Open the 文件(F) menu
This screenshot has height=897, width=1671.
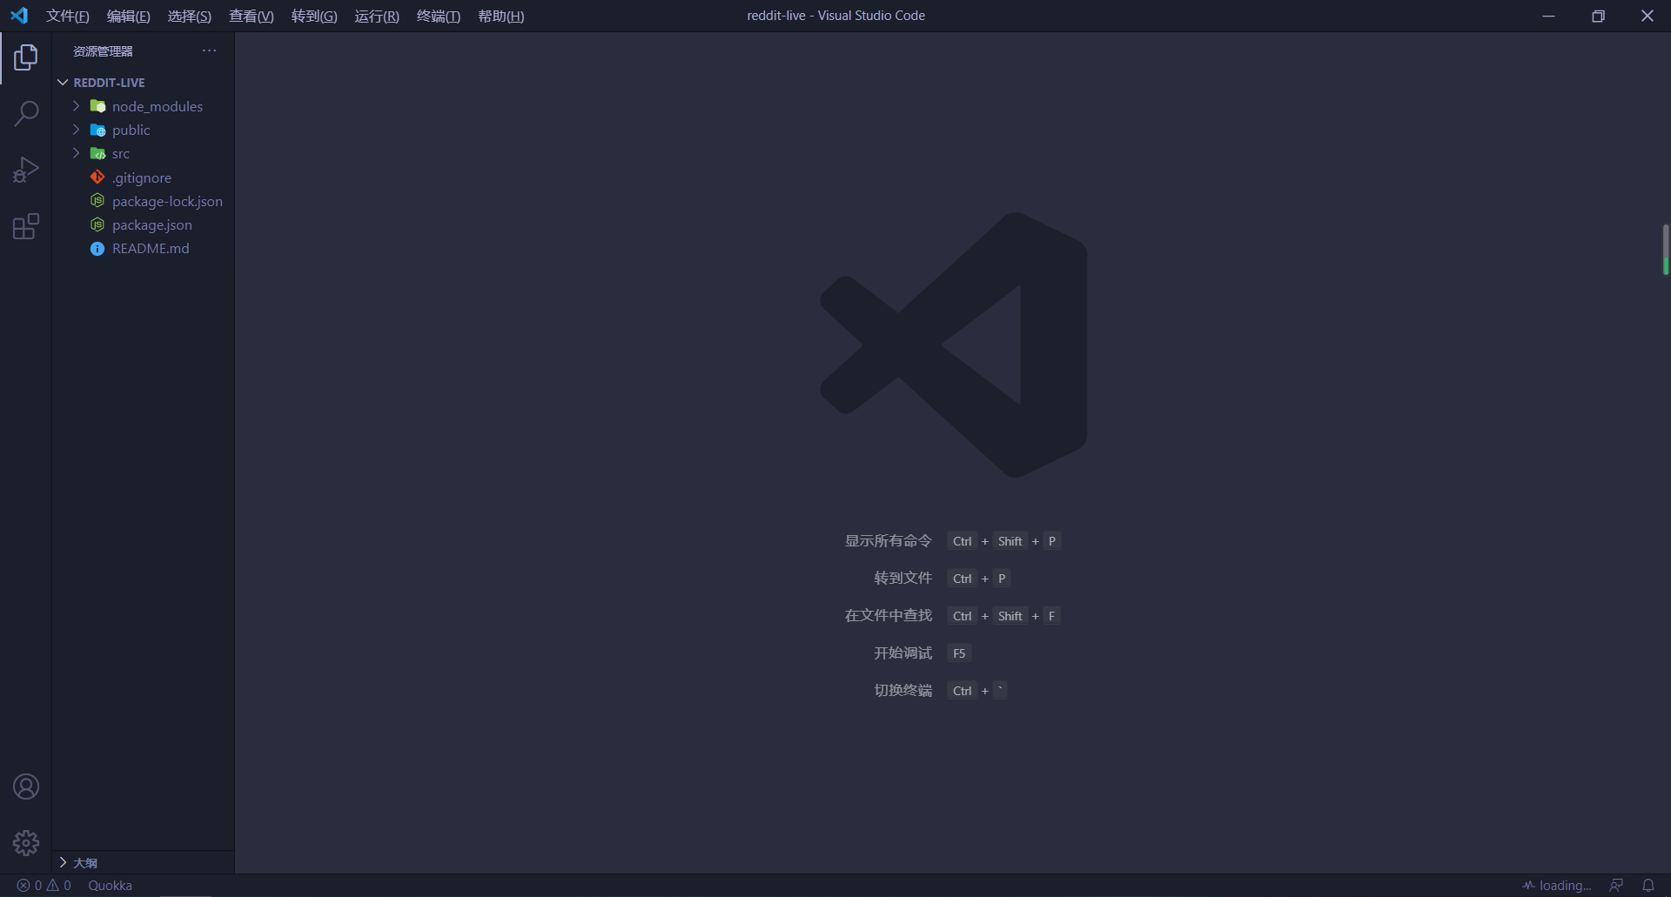tap(68, 17)
